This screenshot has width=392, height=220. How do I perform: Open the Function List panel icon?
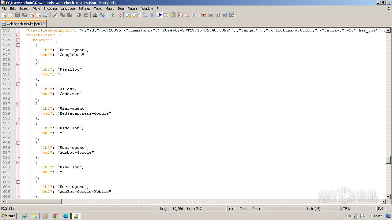pyautogui.click(x=180, y=15)
